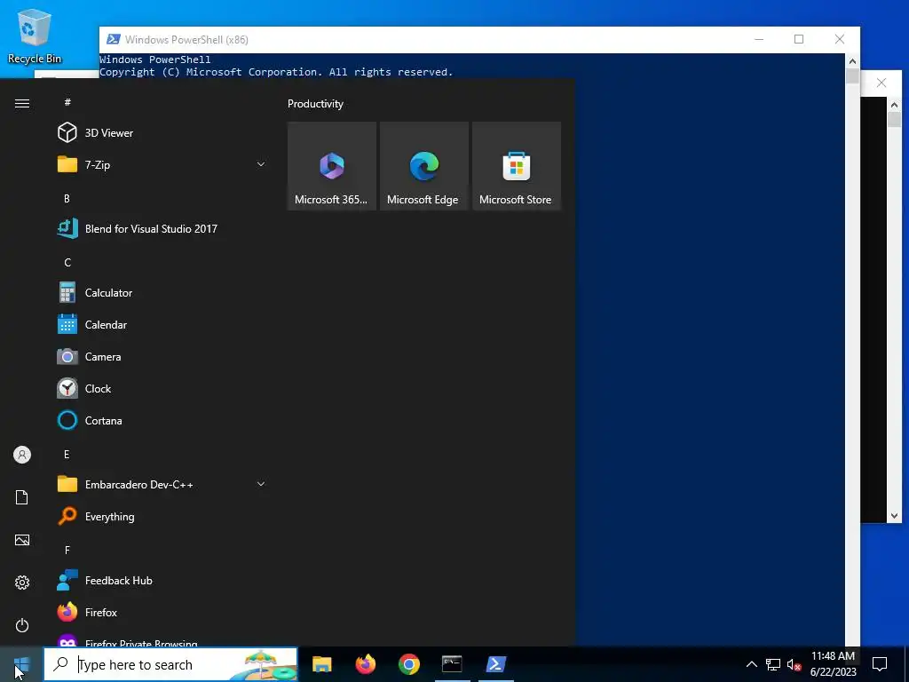Screen dimensions: 909x682
Task: Launch Cortana from the app list
Action: [162, 420]
